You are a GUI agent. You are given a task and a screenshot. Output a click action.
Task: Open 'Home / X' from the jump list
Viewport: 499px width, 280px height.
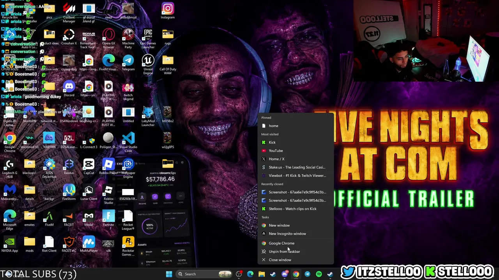pyautogui.click(x=296, y=159)
